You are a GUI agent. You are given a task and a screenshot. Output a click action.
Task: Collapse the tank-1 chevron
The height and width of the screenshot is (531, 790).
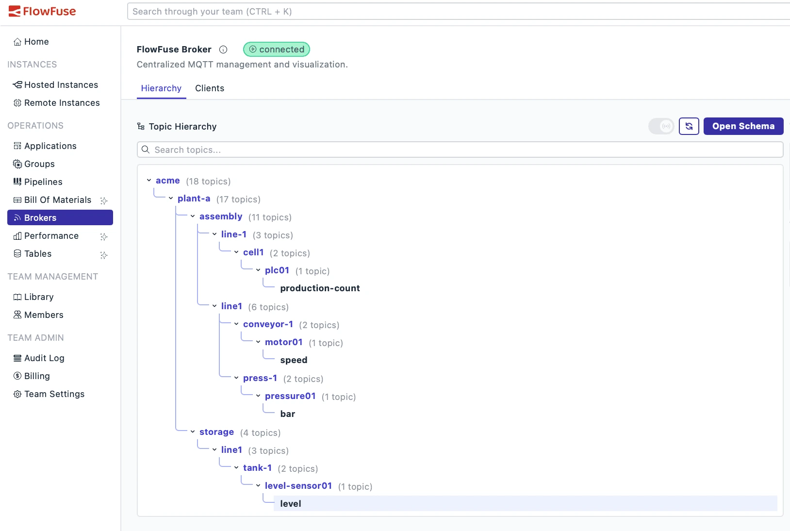(236, 468)
